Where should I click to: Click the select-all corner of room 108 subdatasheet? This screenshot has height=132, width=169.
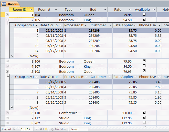(x=12, y=77)
